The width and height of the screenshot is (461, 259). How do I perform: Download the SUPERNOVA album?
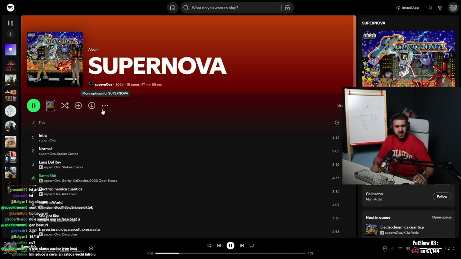coord(92,105)
